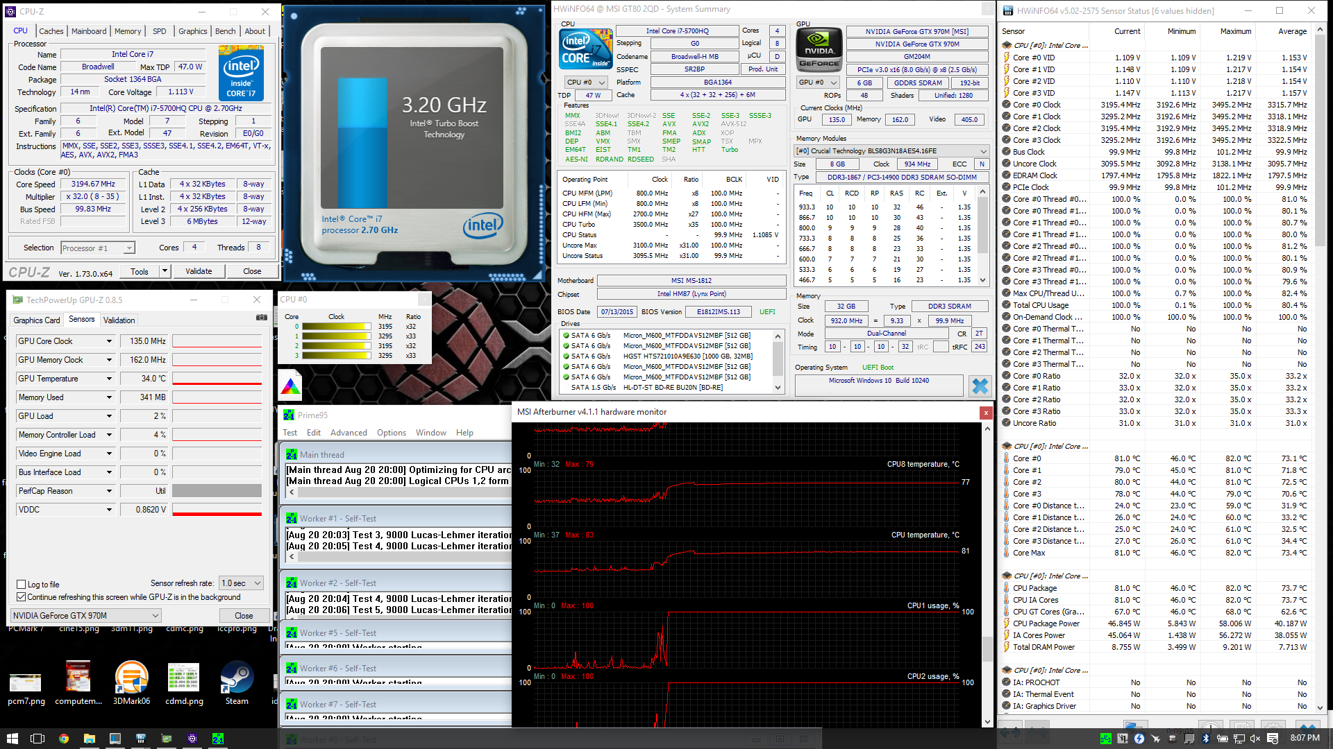Screen dimensions: 1333x749
Task: Click the CPU Package temperature thermometer icon
Action: pos(1007,588)
